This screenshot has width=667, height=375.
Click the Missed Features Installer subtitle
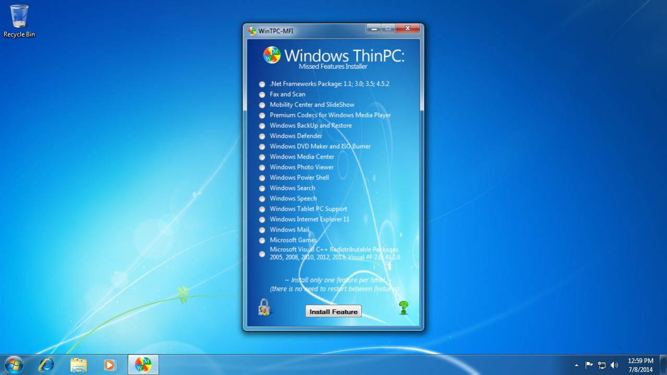[x=333, y=67]
